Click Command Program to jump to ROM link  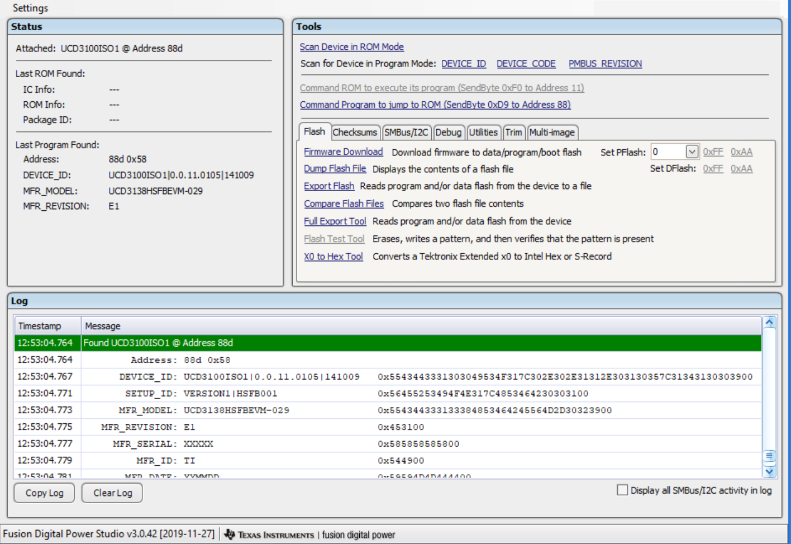click(x=435, y=105)
